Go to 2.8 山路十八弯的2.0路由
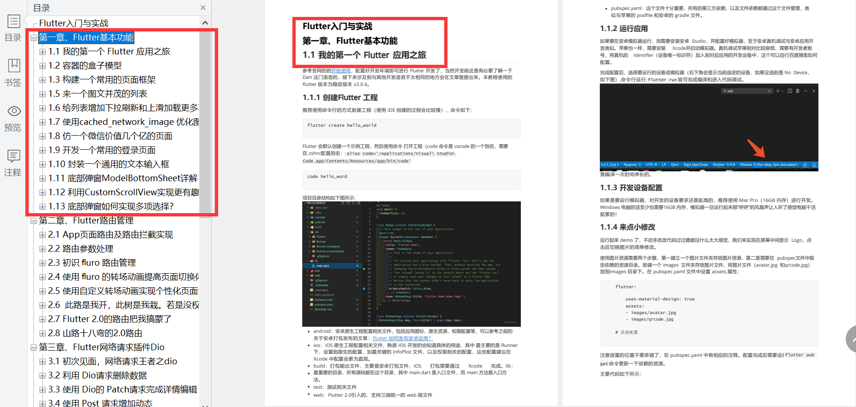 (x=95, y=333)
